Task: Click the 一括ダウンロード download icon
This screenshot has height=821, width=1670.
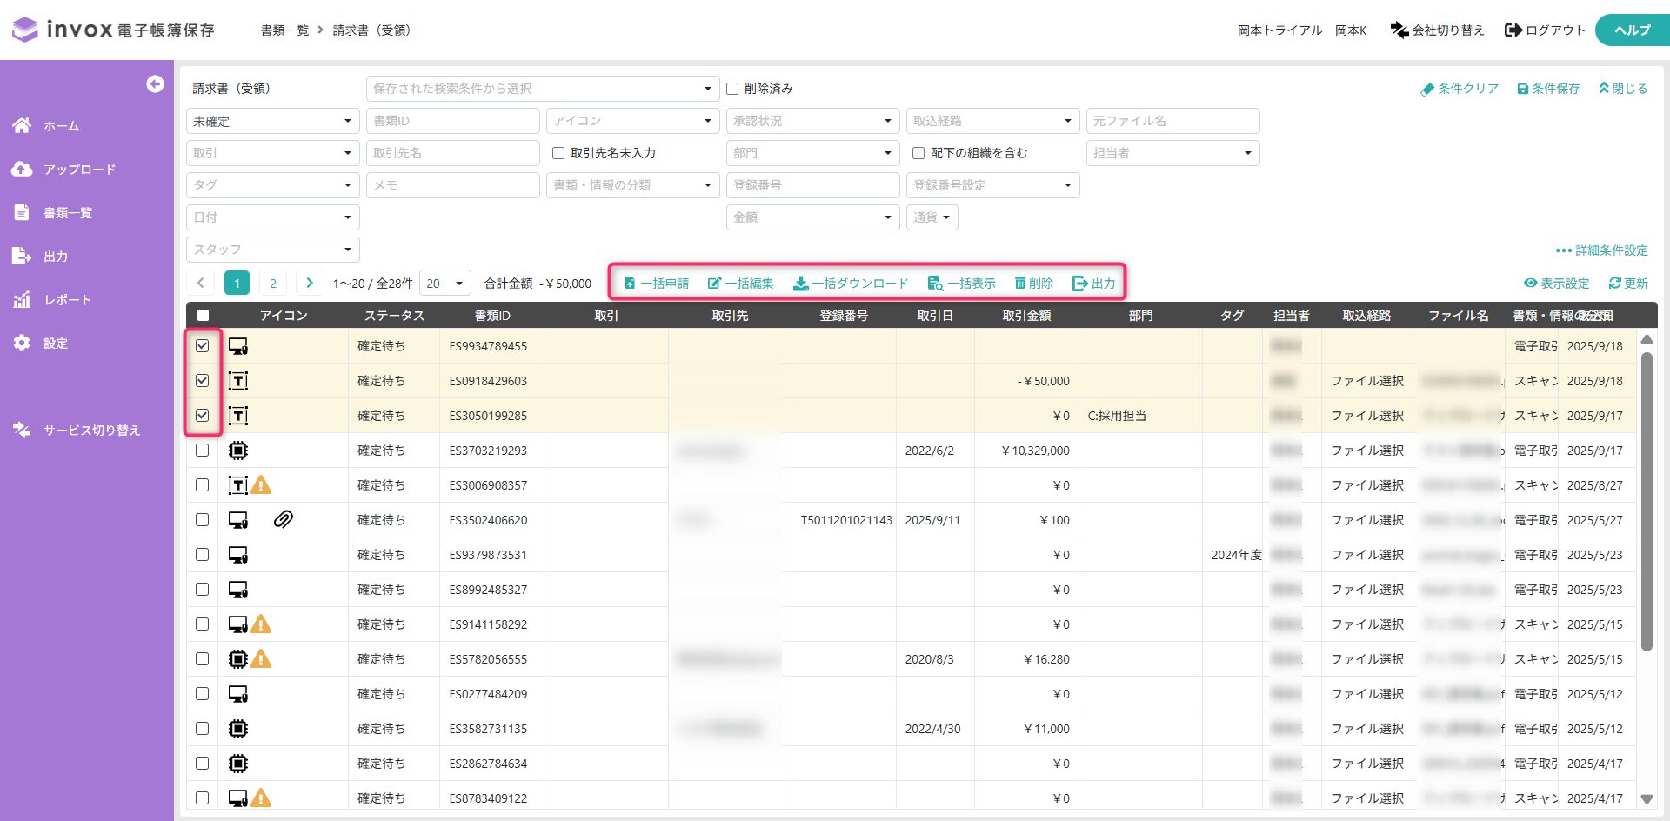Action: coord(800,284)
